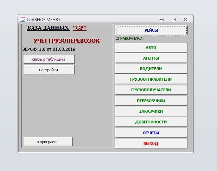Click the red ВЫХОД exit button
Screen dimensions: 217x171
pyautogui.click(x=151, y=143)
